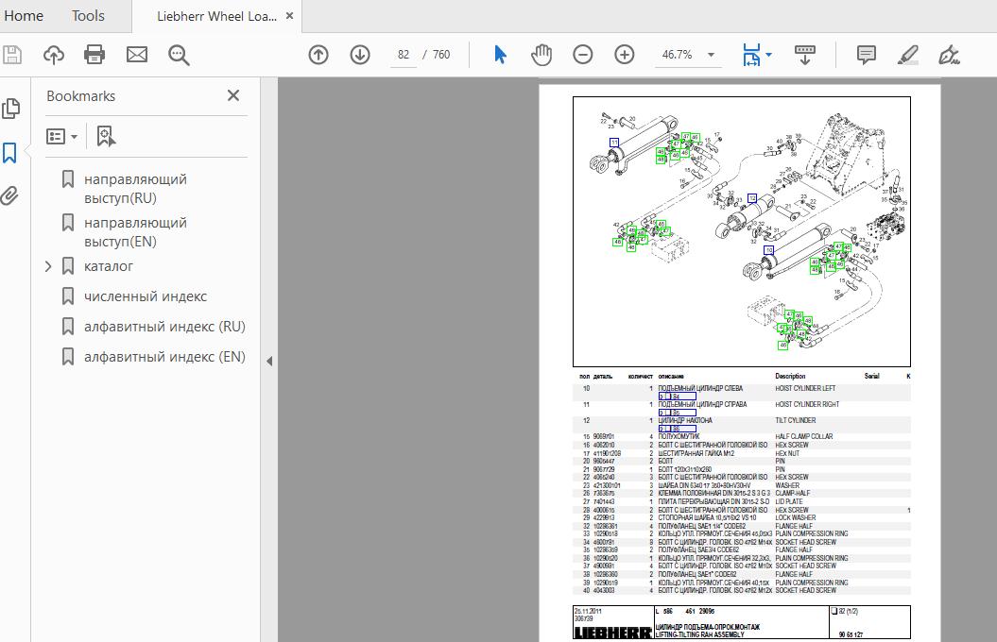Zoom out with minus button
Screen dimensions: 997x642
(x=582, y=55)
